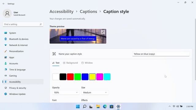This screenshot has width=196, height=110.
Task: Open the Accounts person icon
Action: coord(6,64)
